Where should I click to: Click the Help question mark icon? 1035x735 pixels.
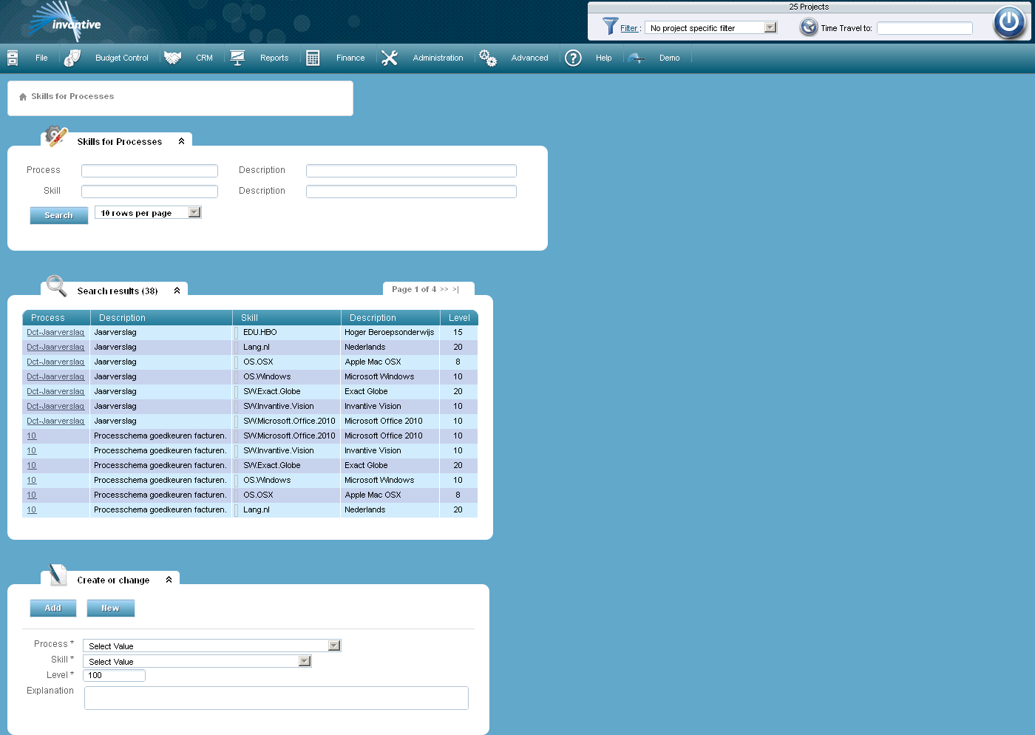[573, 58]
